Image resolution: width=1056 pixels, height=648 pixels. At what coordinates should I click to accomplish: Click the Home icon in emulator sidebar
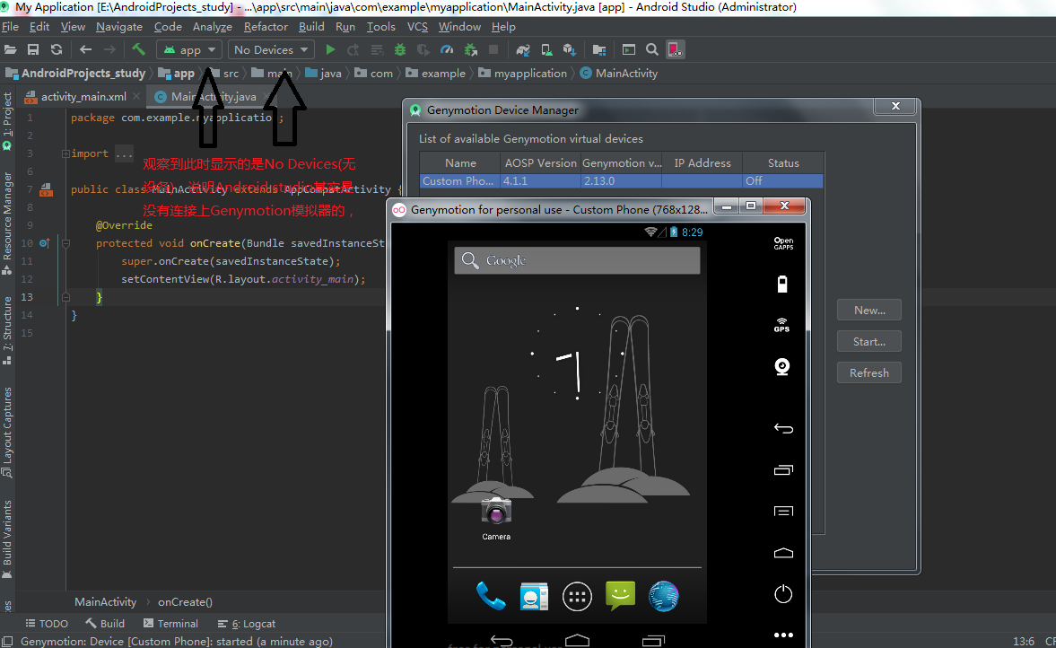783,553
